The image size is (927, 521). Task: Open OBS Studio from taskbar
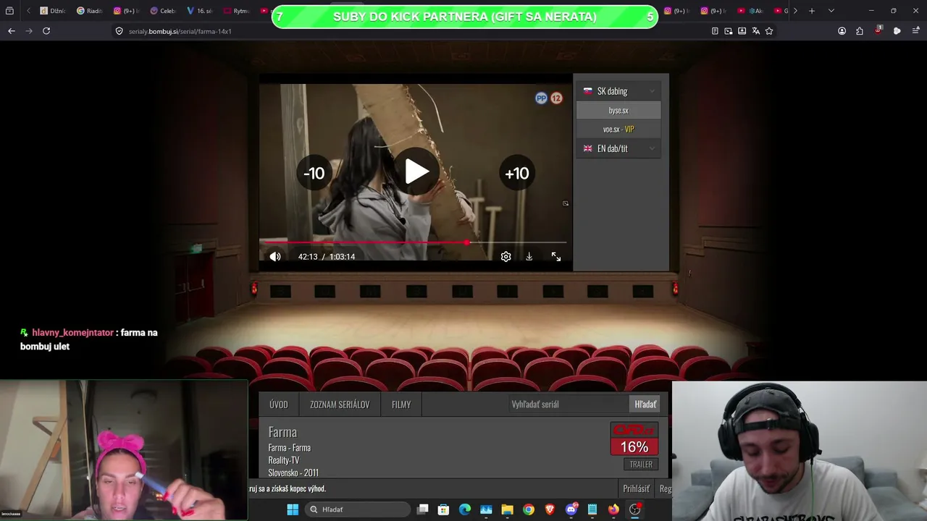635,509
